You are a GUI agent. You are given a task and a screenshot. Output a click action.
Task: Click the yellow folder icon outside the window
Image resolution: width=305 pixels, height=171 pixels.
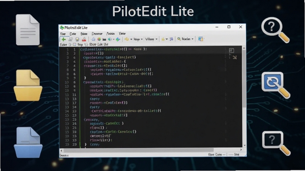click(x=28, y=85)
